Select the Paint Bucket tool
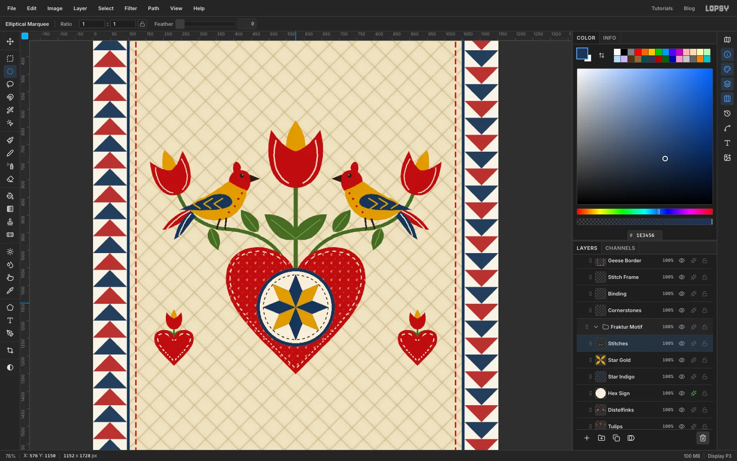This screenshot has height=461, width=737. (10, 196)
